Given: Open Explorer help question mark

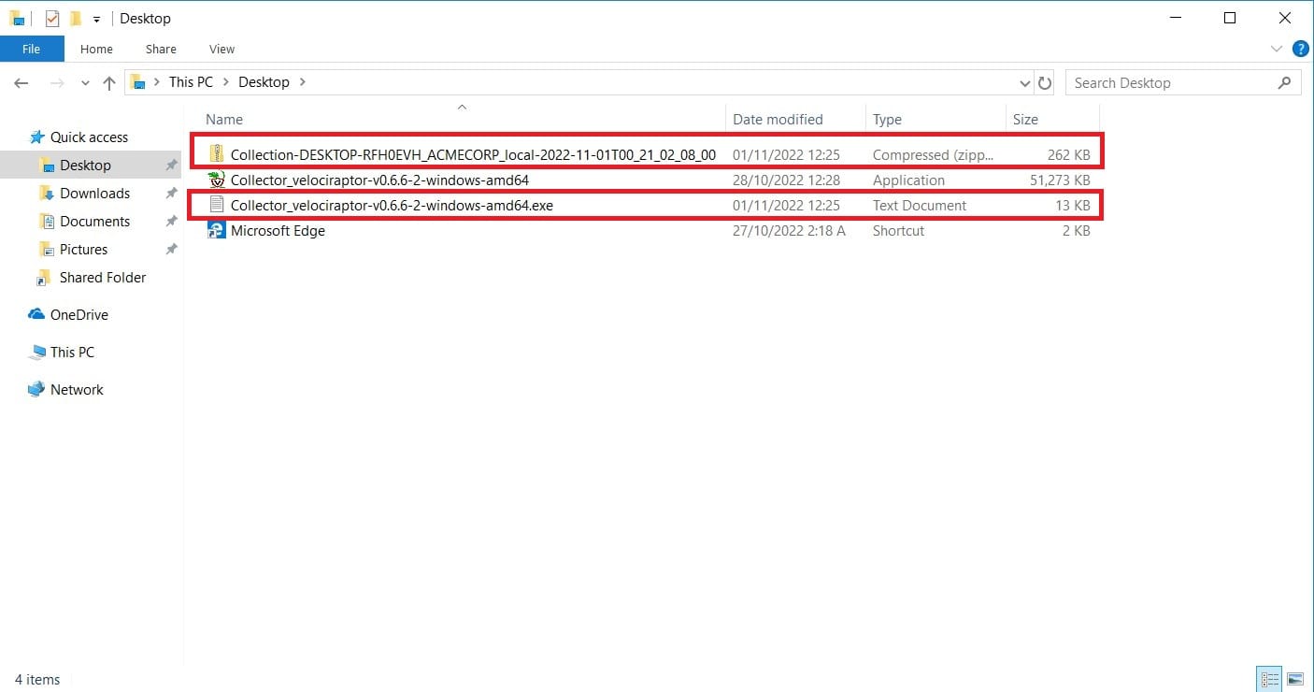Looking at the screenshot, I should [1300, 49].
